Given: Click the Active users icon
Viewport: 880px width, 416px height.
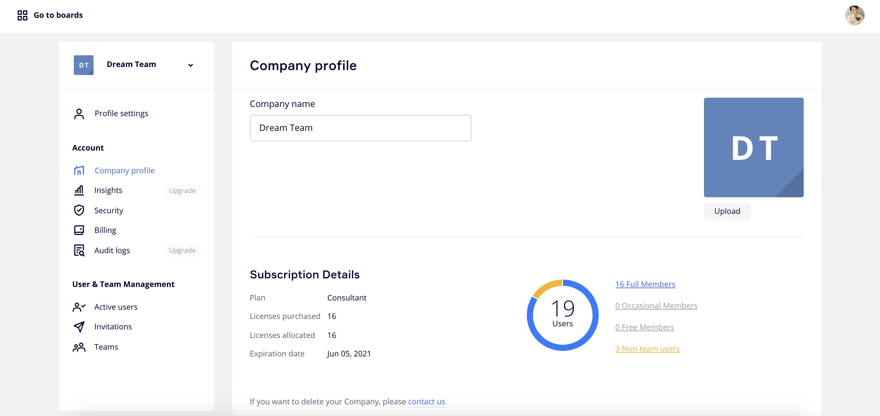Looking at the screenshot, I should click(x=79, y=307).
